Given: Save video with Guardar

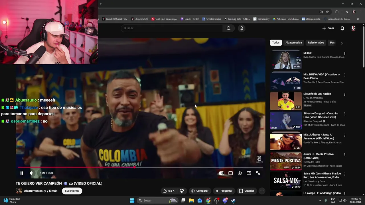Looking at the screenshot, I should 247,191.
